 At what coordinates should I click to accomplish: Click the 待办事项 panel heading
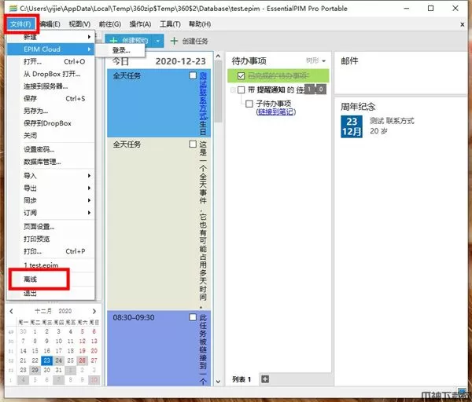249,61
